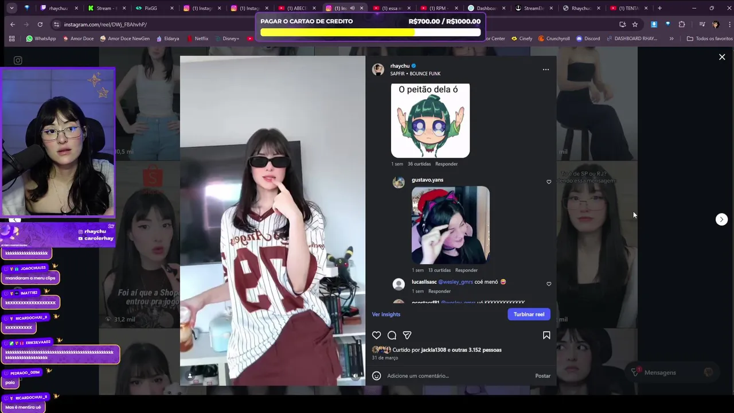Open the green-haired sticker comment image
This screenshot has width=734, height=413.
click(430, 120)
